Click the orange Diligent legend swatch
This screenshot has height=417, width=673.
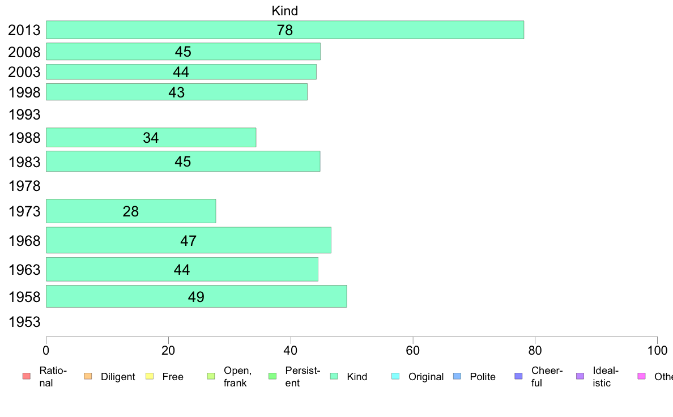(88, 376)
